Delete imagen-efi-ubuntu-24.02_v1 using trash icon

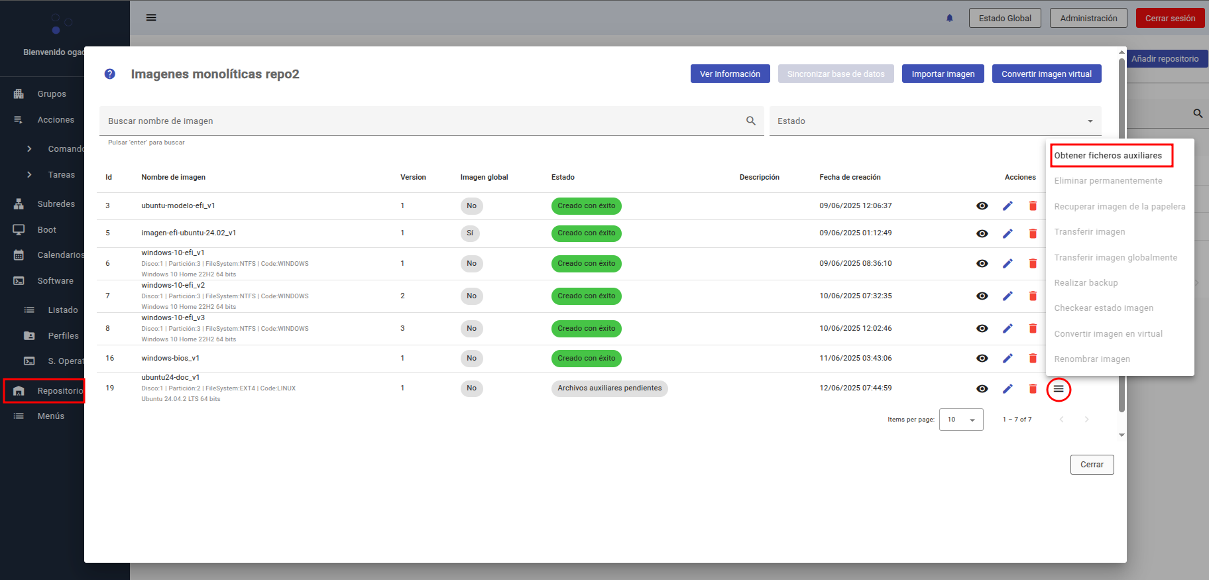pos(1033,233)
